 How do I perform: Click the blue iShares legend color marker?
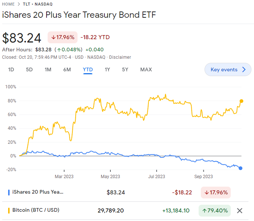(x=8, y=192)
